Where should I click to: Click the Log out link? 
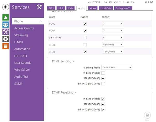click(149, 2)
